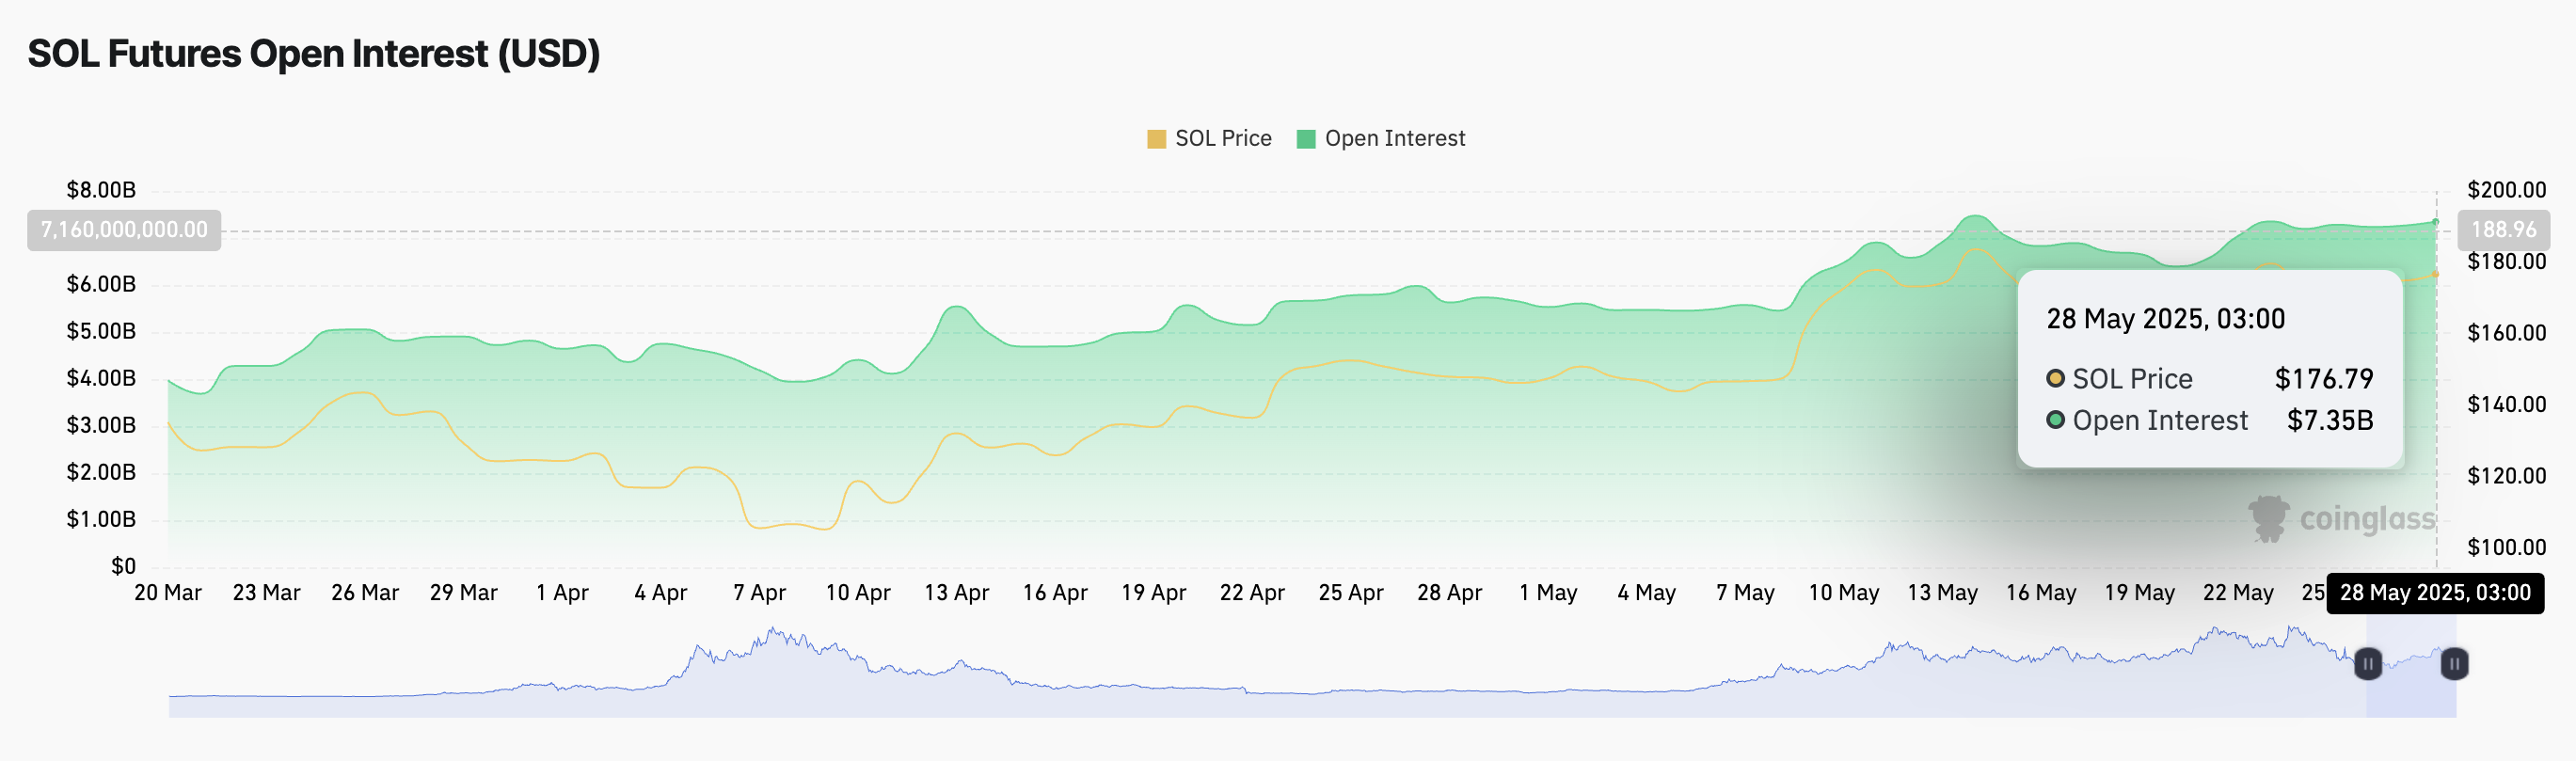The image size is (2576, 761).
Task: Toggle the SOL Price series legend label
Action: [1222, 139]
